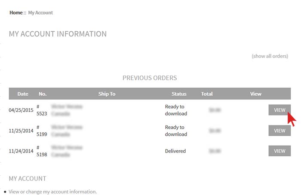The width and height of the screenshot is (301, 195).
Task: Click My Account breadcrumb text
Action: [x=40, y=12]
